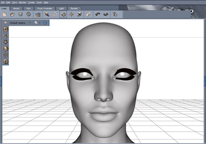The width and height of the screenshot is (206, 144).
Task: Open the View menu
Action: coord(15,3)
